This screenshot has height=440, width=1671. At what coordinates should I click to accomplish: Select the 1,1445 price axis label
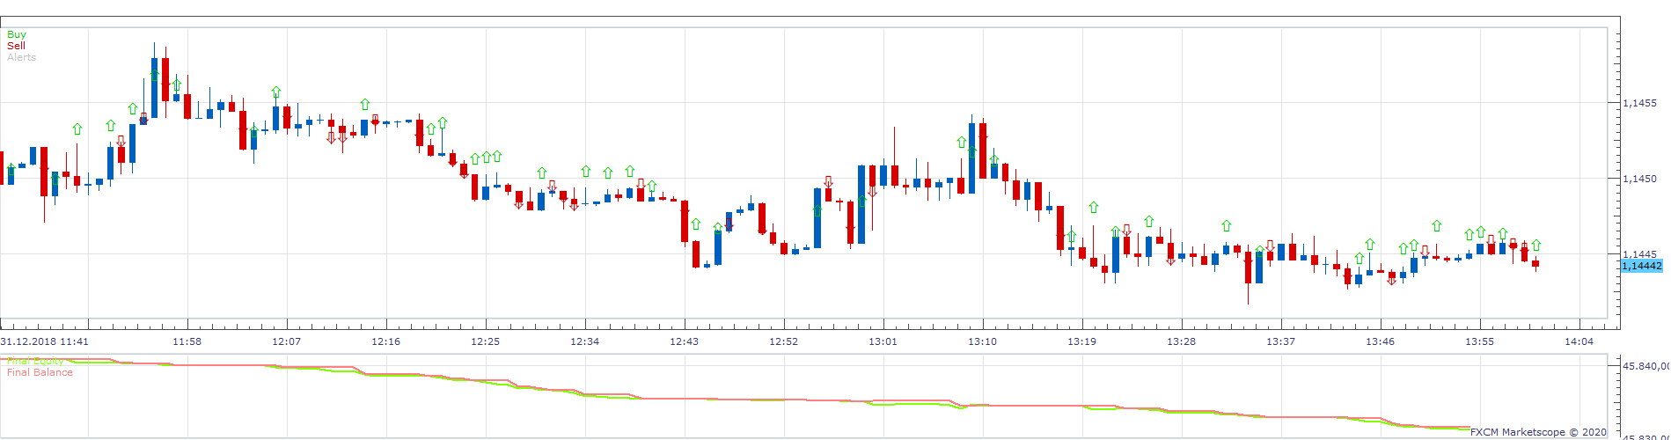click(1639, 254)
